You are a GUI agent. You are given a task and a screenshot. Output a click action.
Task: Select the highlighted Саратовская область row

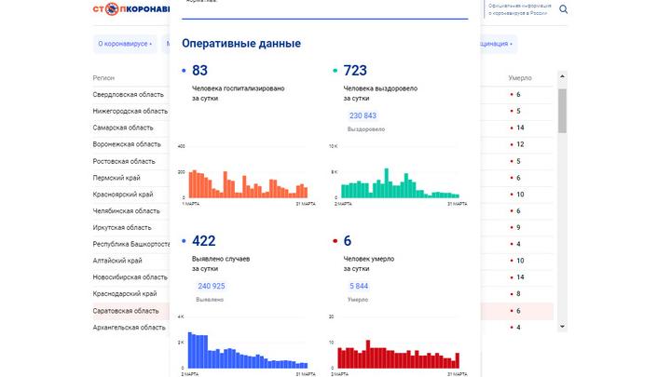pos(131,311)
